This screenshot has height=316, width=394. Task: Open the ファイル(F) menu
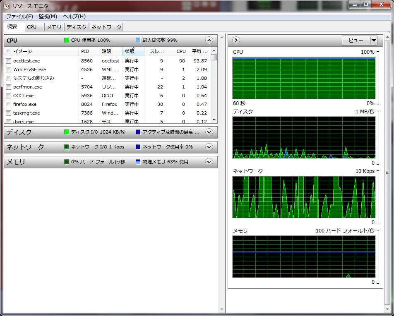tap(19, 17)
